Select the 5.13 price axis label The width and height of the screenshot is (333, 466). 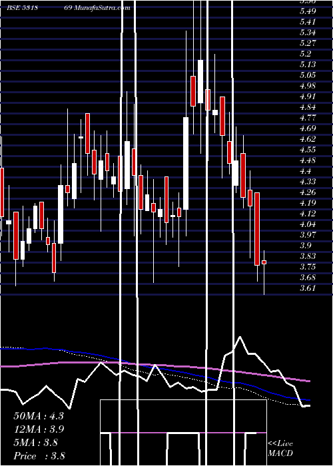(x=308, y=65)
